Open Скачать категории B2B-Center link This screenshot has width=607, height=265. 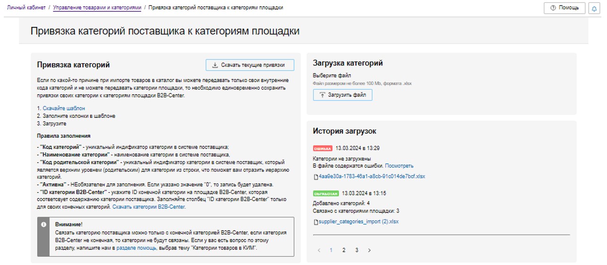point(149,207)
